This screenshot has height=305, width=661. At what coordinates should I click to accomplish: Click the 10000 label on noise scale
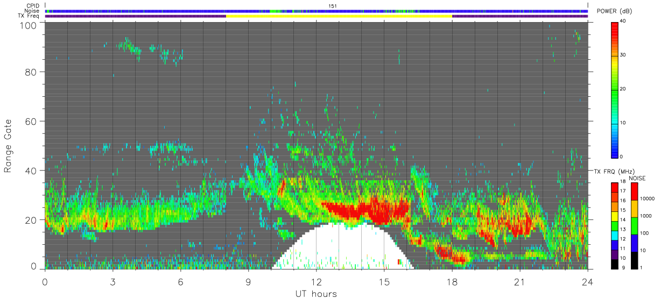pos(648,198)
